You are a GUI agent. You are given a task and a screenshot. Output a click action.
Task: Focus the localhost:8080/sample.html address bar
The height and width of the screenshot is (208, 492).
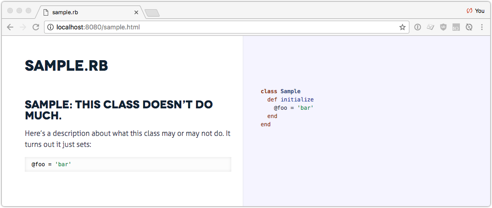(x=227, y=27)
